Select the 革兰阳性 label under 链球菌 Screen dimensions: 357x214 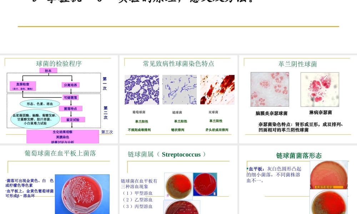180,121
